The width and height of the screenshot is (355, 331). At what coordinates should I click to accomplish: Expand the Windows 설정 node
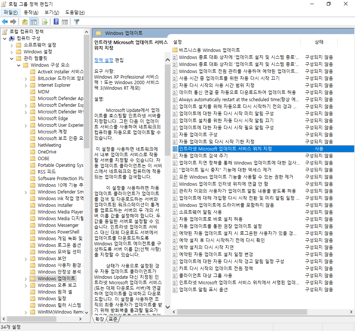[12, 52]
